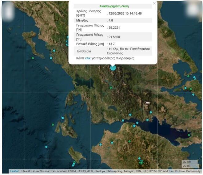The height and width of the screenshot is (175, 203).
Task: Select the green marker directly south of epicenter
Action: click(111, 88)
